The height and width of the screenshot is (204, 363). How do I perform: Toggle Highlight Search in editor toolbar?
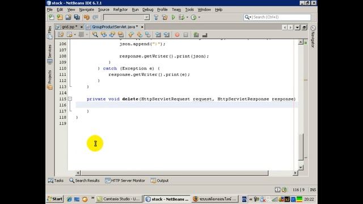click(121, 35)
